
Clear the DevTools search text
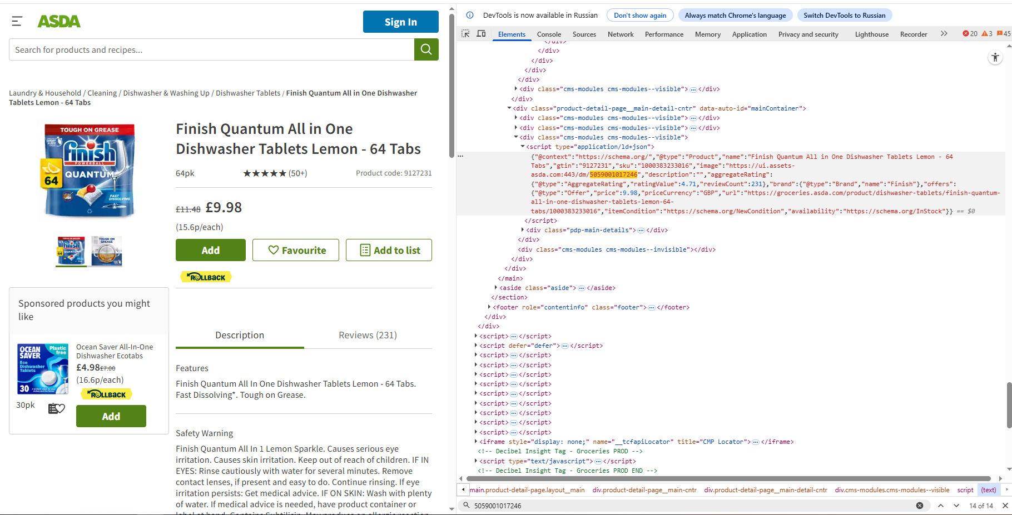920,506
